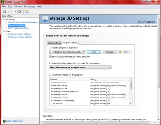Select the Antialiasing - Gamma correction row
The image size is (161, 125).
[89, 91]
